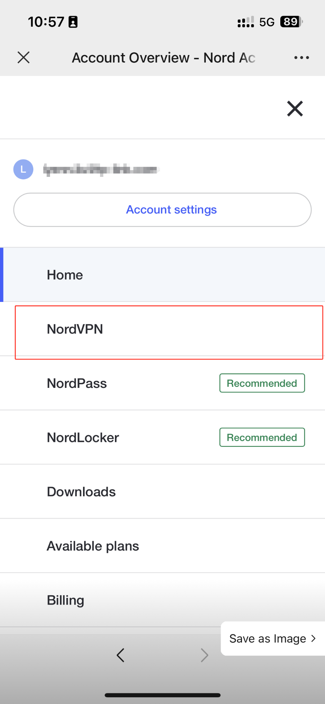Go to the Home menu item

pyautogui.click(x=65, y=275)
